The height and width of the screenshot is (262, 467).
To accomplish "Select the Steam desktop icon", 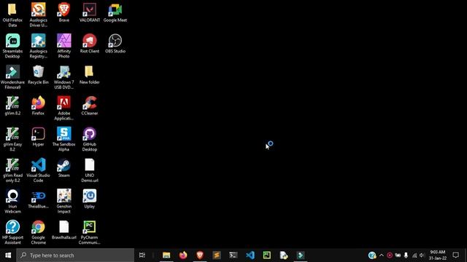I will tap(63, 167).
